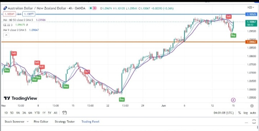This screenshot has height=131, width=259.
Task: Click the purple lightning event icon
Action: click(233, 100)
